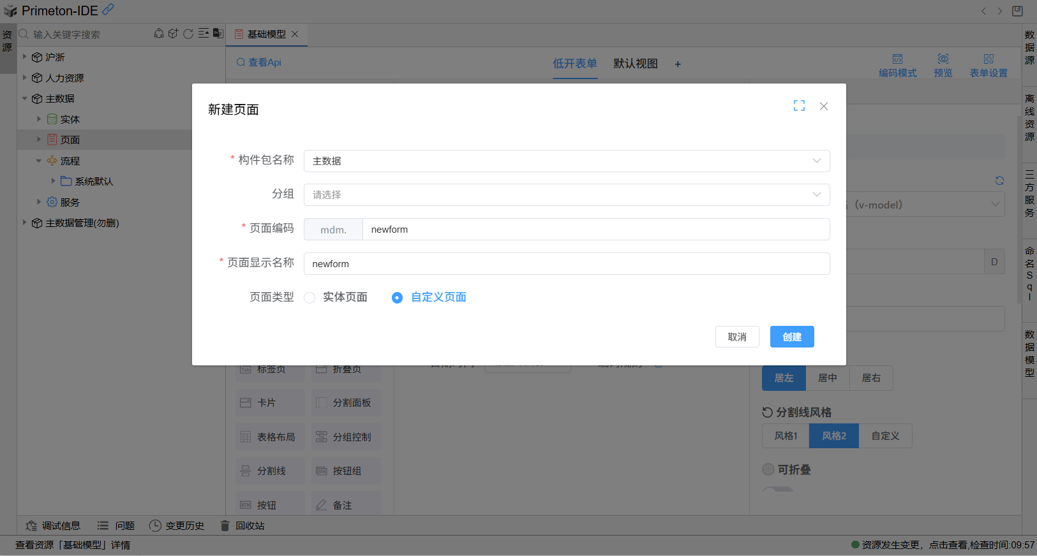Click the fullscreen icon in the 新建页面 dialog
The image size is (1037, 556).
click(799, 106)
